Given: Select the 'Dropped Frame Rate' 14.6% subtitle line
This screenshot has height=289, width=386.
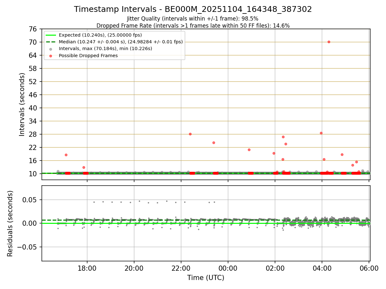Looking at the screenshot, I should pos(193,26).
